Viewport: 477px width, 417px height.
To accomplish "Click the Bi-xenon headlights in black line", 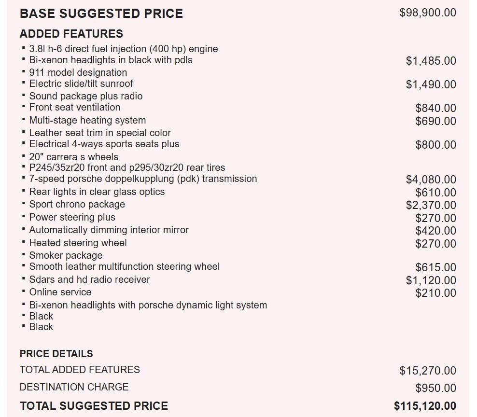I will [x=111, y=60].
